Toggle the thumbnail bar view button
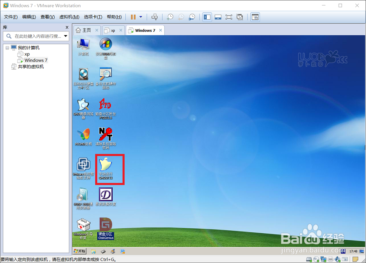The image size is (366, 263). point(218,17)
